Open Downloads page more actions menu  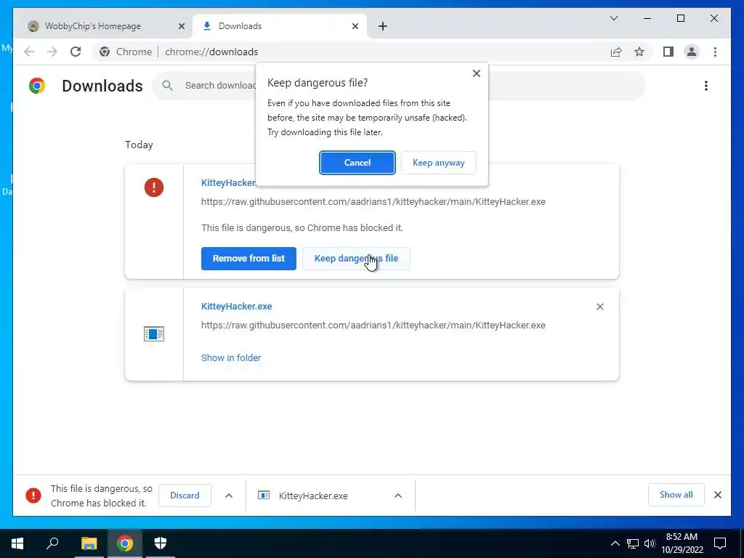(706, 86)
